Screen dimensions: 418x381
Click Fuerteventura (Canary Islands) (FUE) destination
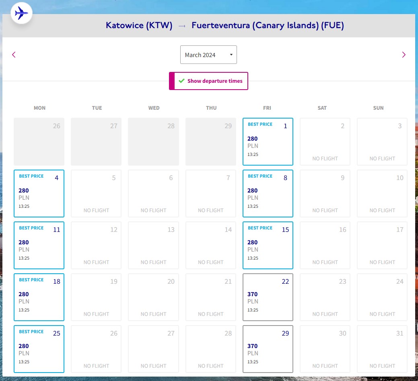point(268,25)
